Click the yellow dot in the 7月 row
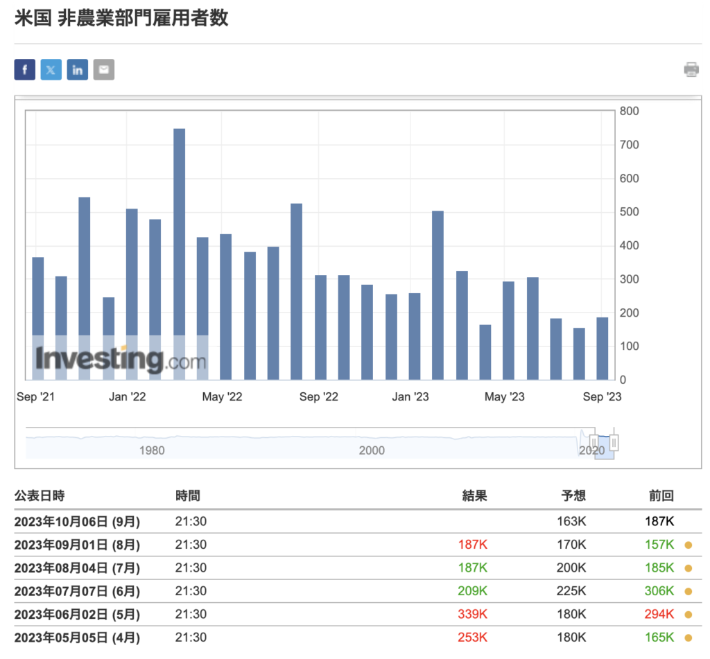Image resolution: width=710 pixels, height=659 pixels. [x=689, y=568]
